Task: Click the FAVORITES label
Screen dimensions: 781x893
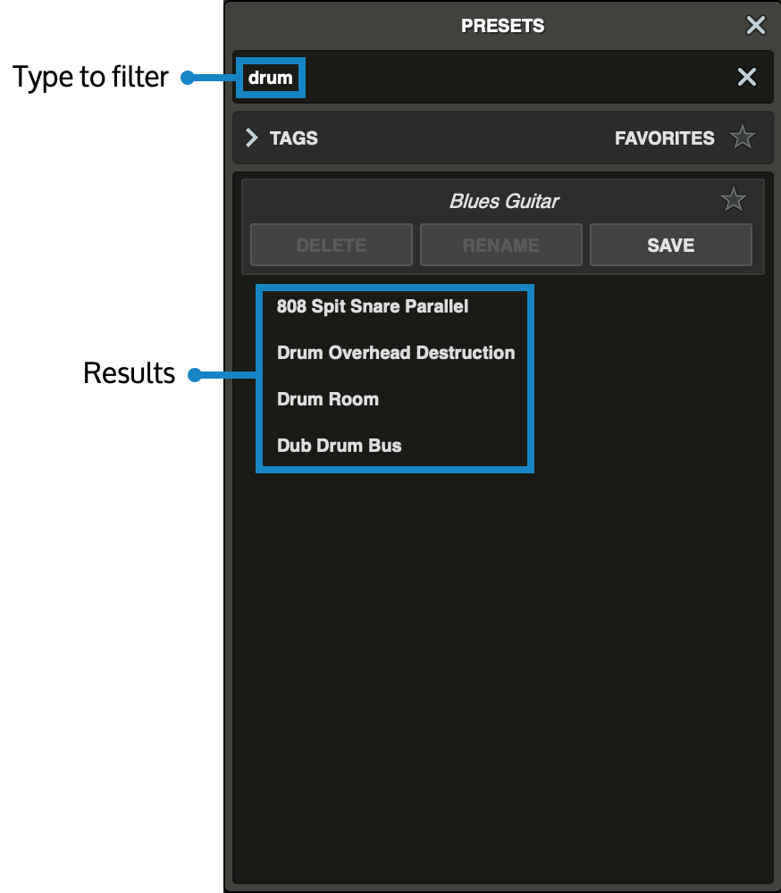Action: point(664,138)
